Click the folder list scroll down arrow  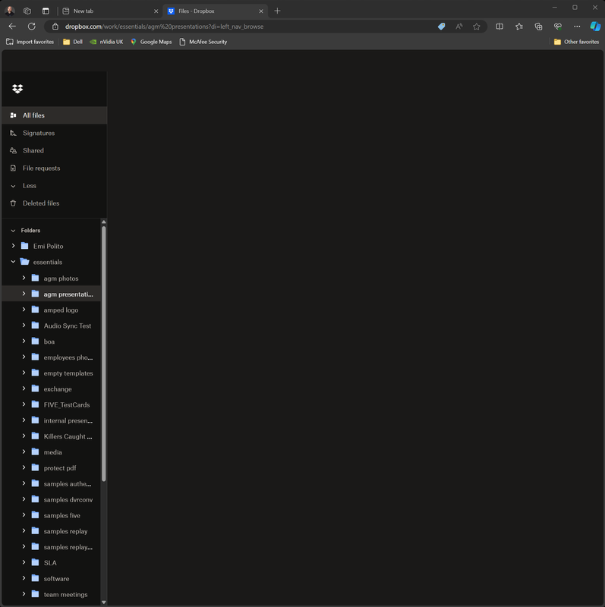pyautogui.click(x=103, y=602)
